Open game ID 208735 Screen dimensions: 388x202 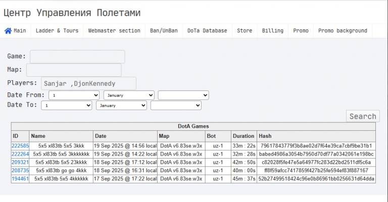coord(20,170)
